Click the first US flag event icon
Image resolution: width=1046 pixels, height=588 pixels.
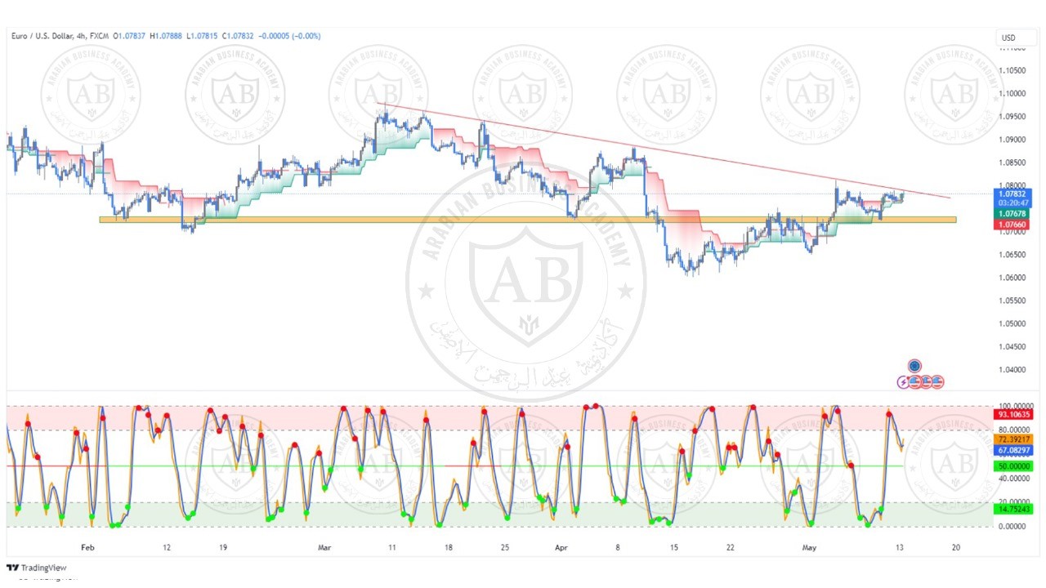click(x=914, y=381)
